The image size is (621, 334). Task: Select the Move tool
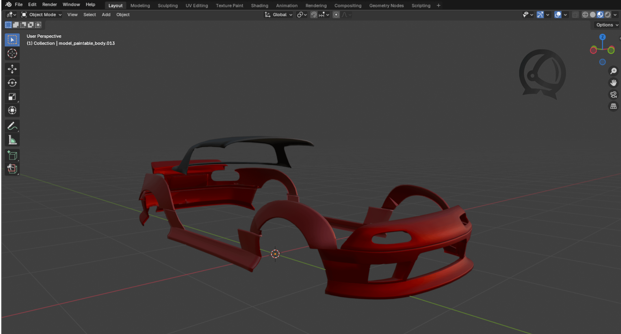tap(12, 69)
